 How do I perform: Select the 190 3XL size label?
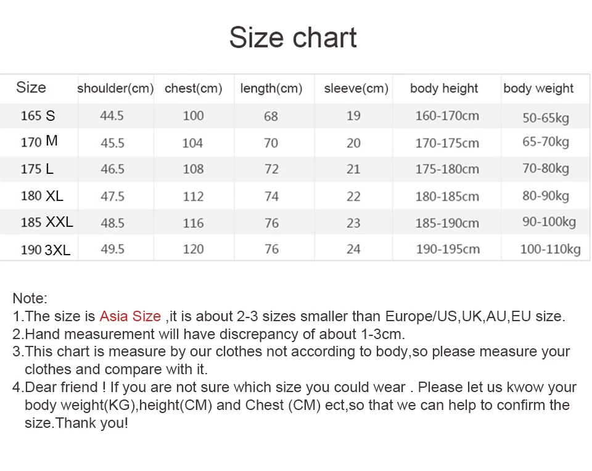(x=46, y=250)
